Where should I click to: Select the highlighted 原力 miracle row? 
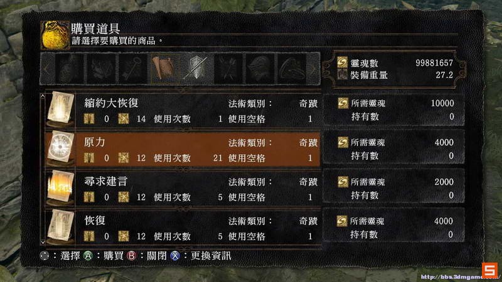(183, 149)
